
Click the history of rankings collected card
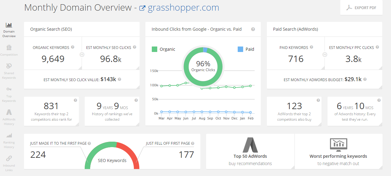point(112,111)
